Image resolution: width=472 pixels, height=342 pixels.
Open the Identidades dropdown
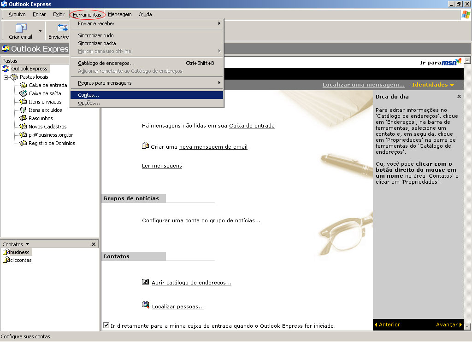click(433, 85)
